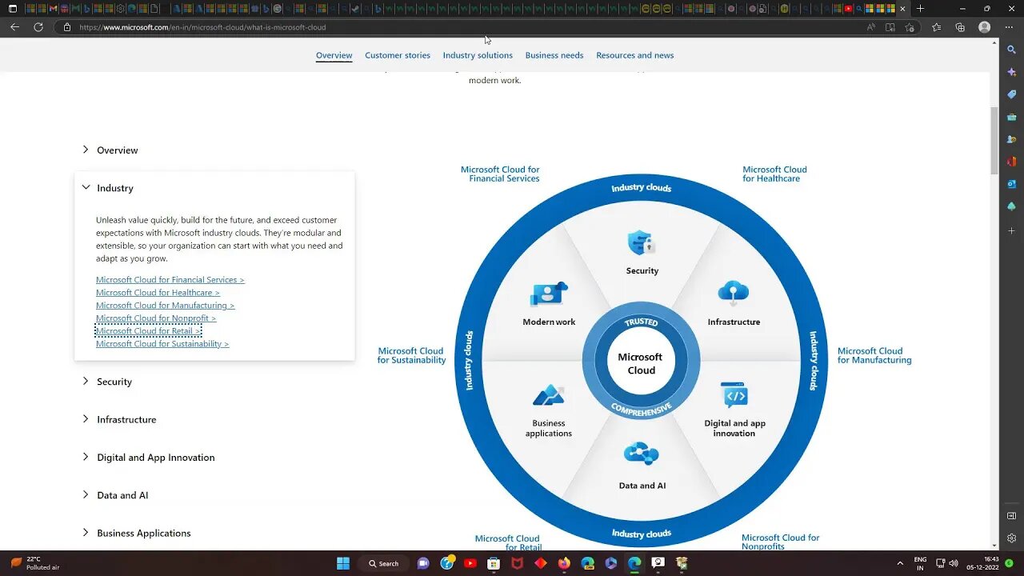Click the Edge sidebar plus customize icon
The height and width of the screenshot is (576, 1024).
tap(1011, 230)
